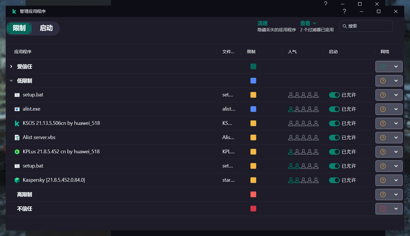Switch to the 启动 tab
The height and width of the screenshot is (236, 410).
[46, 28]
